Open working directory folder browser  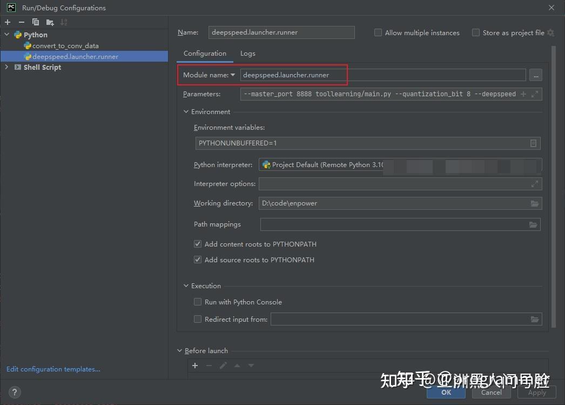(534, 203)
